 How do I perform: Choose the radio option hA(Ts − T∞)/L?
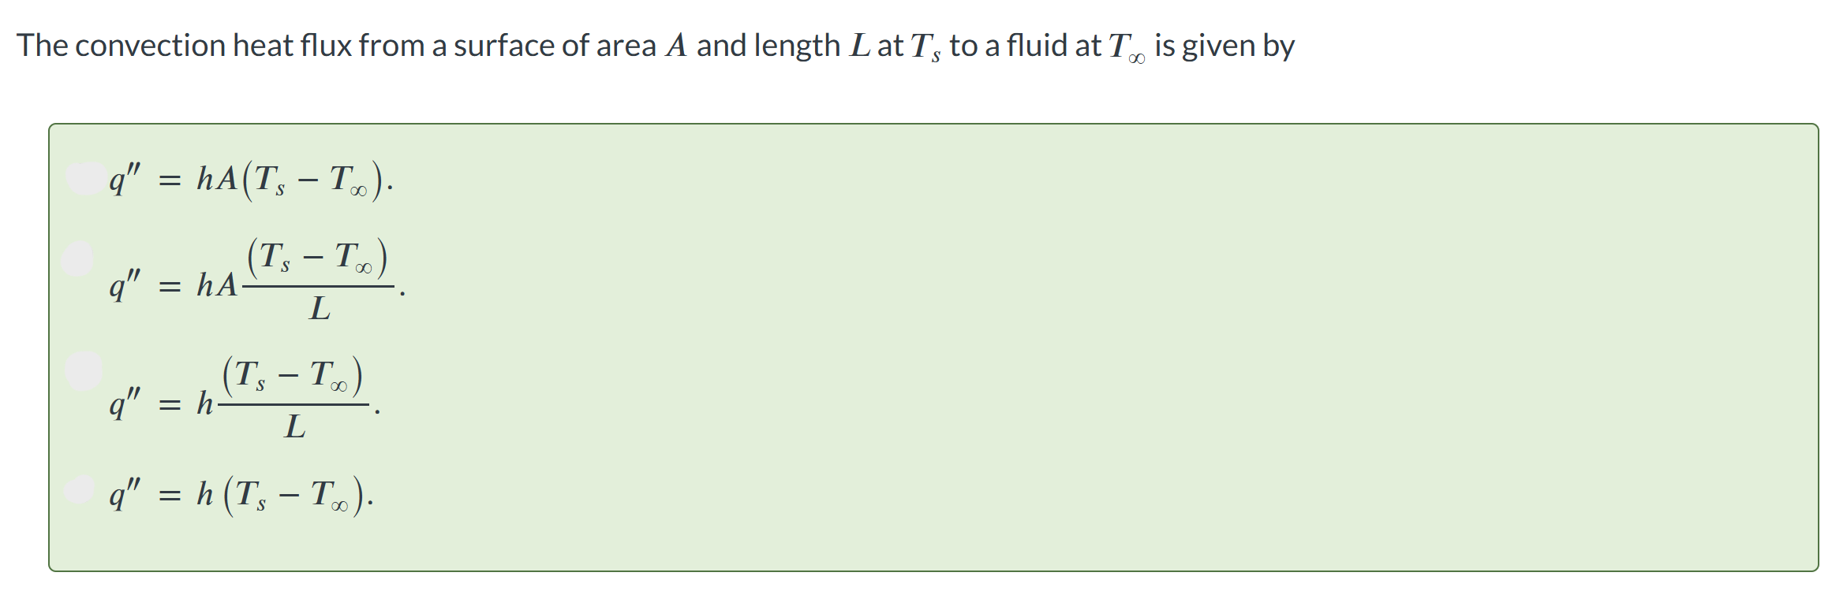tap(78, 258)
